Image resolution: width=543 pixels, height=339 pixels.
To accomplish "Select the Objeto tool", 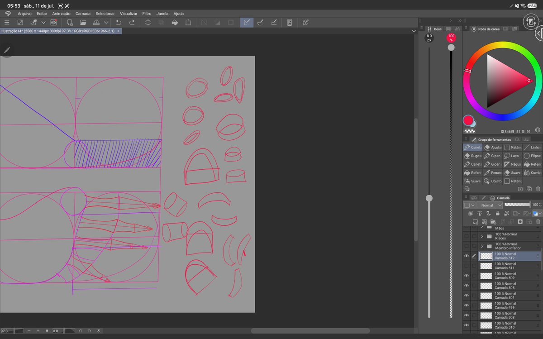I will [492, 181].
